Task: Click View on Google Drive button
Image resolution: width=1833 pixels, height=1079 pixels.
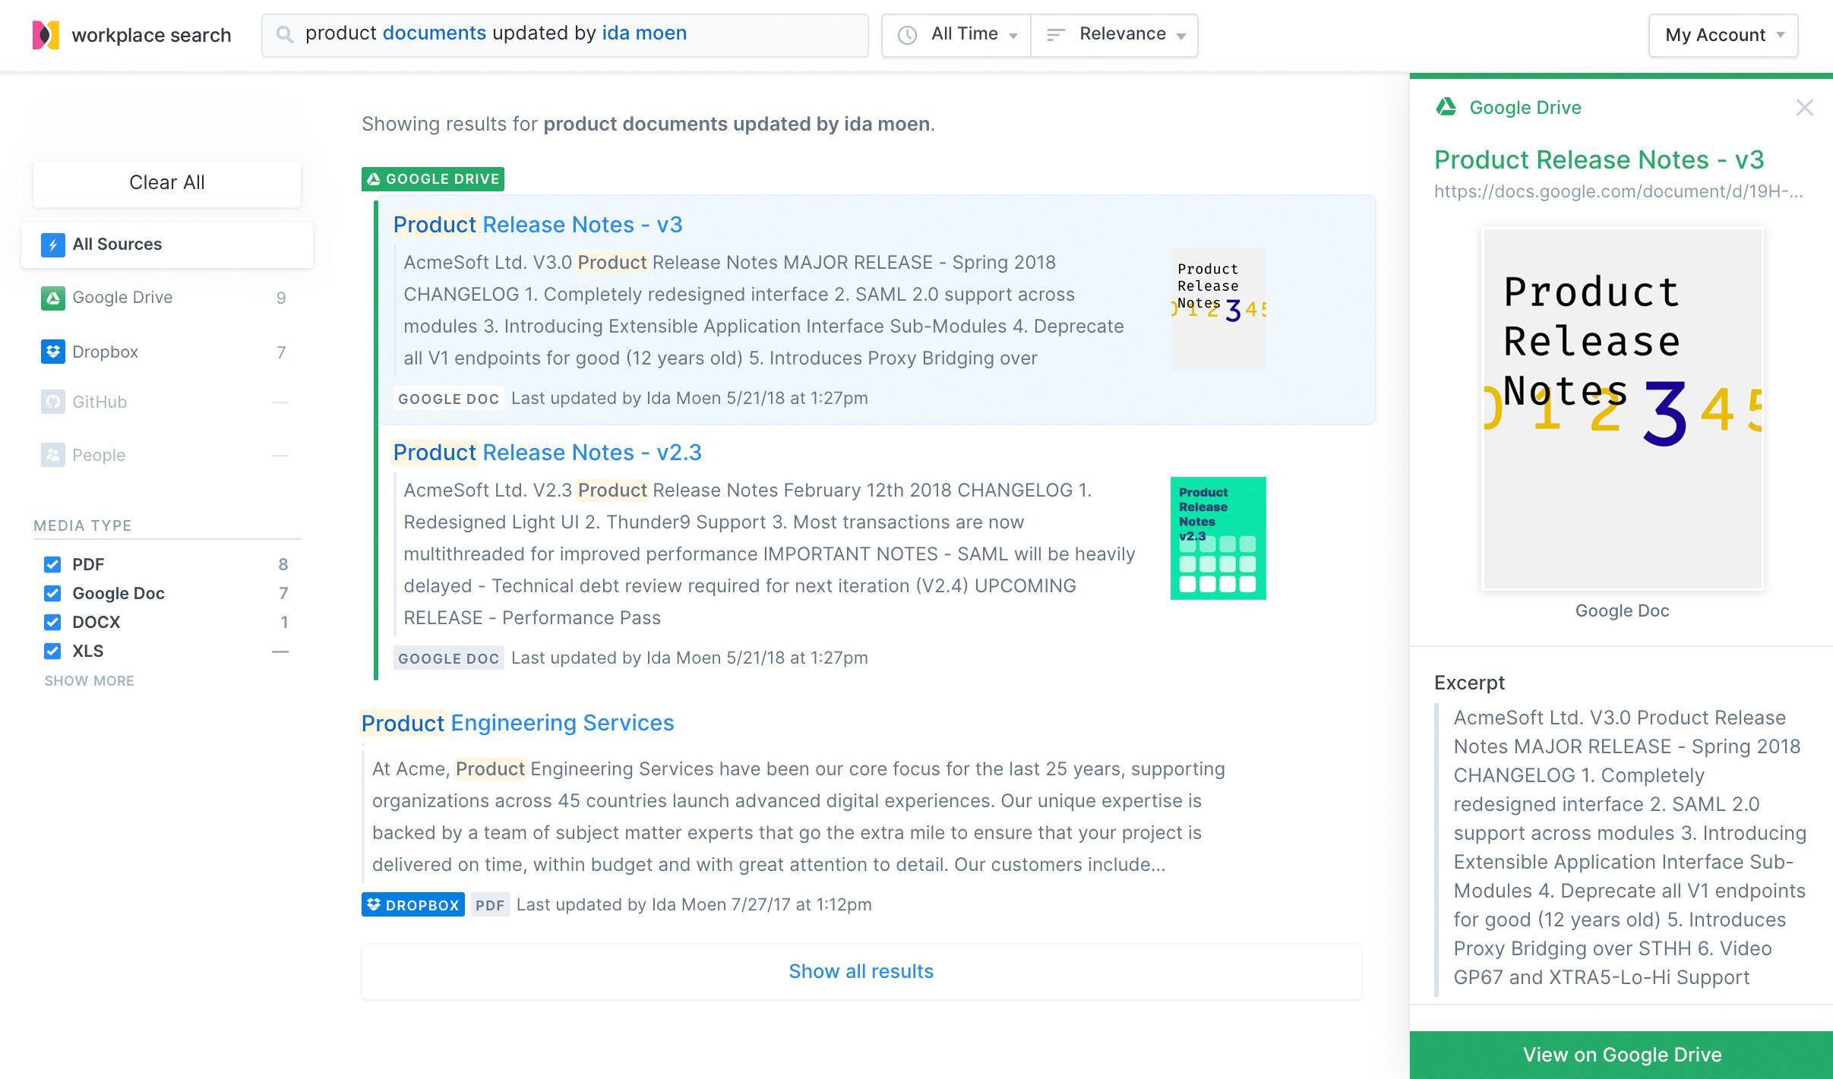Action: coord(1621,1054)
